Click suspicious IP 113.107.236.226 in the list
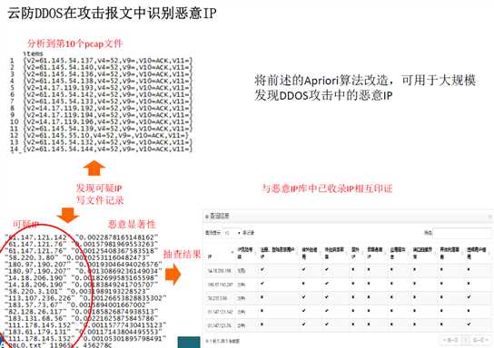Viewport: 494px width, 348px height. [x=39, y=298]
